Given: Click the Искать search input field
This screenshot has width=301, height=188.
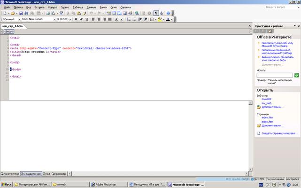Looking at the screenshot, I should [x=275, y=75].
